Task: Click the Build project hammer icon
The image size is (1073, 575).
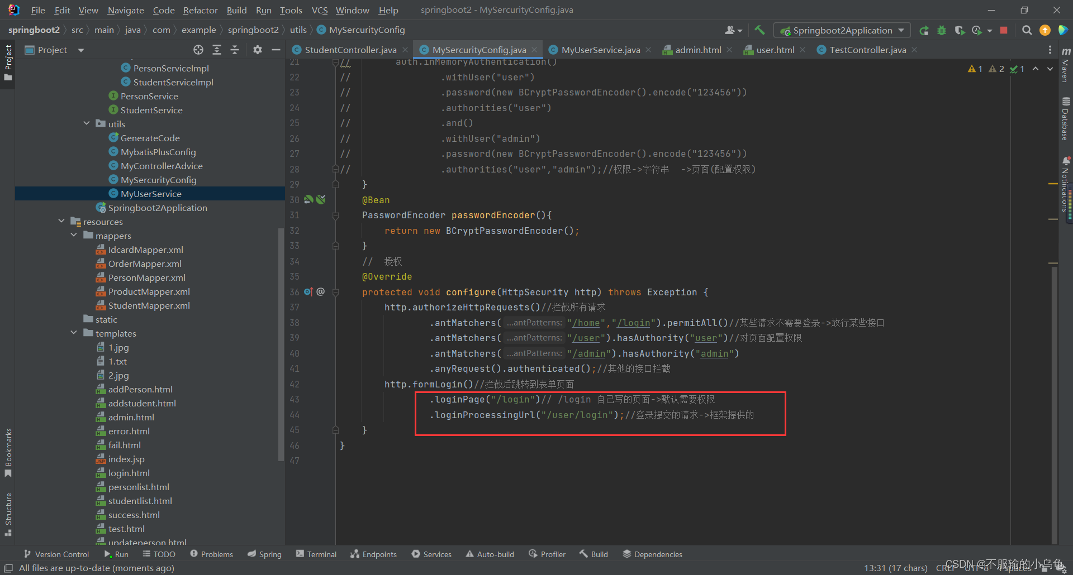Action: [759, 30]
